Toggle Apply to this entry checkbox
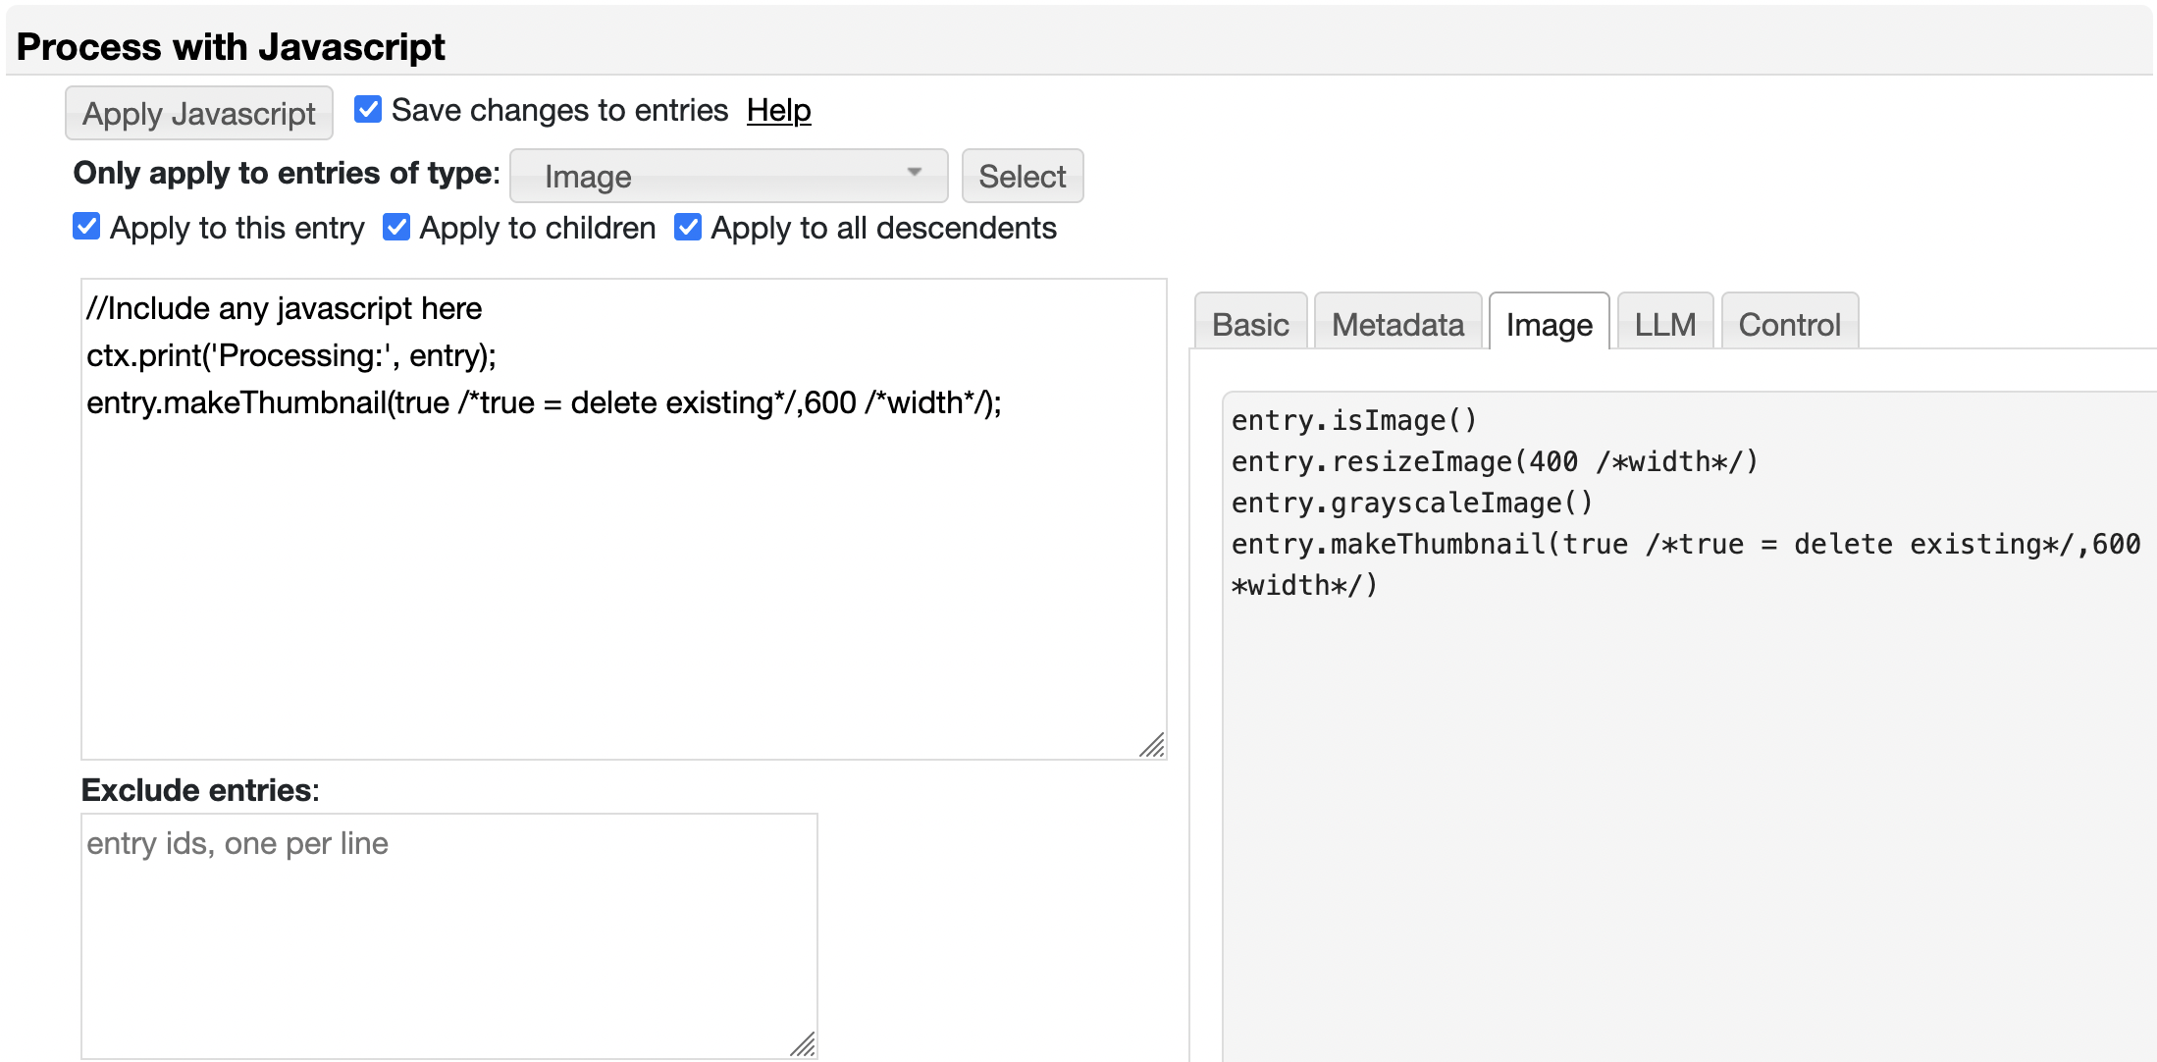2157x1062 pixels. 86,227
